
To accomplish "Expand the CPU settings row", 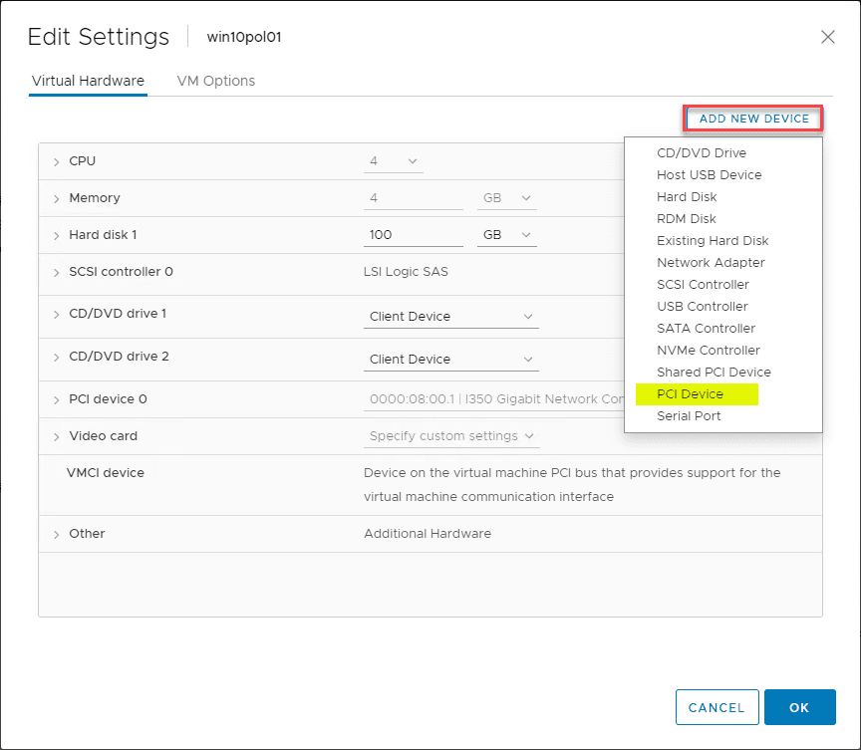I will (x=57, y=161).
